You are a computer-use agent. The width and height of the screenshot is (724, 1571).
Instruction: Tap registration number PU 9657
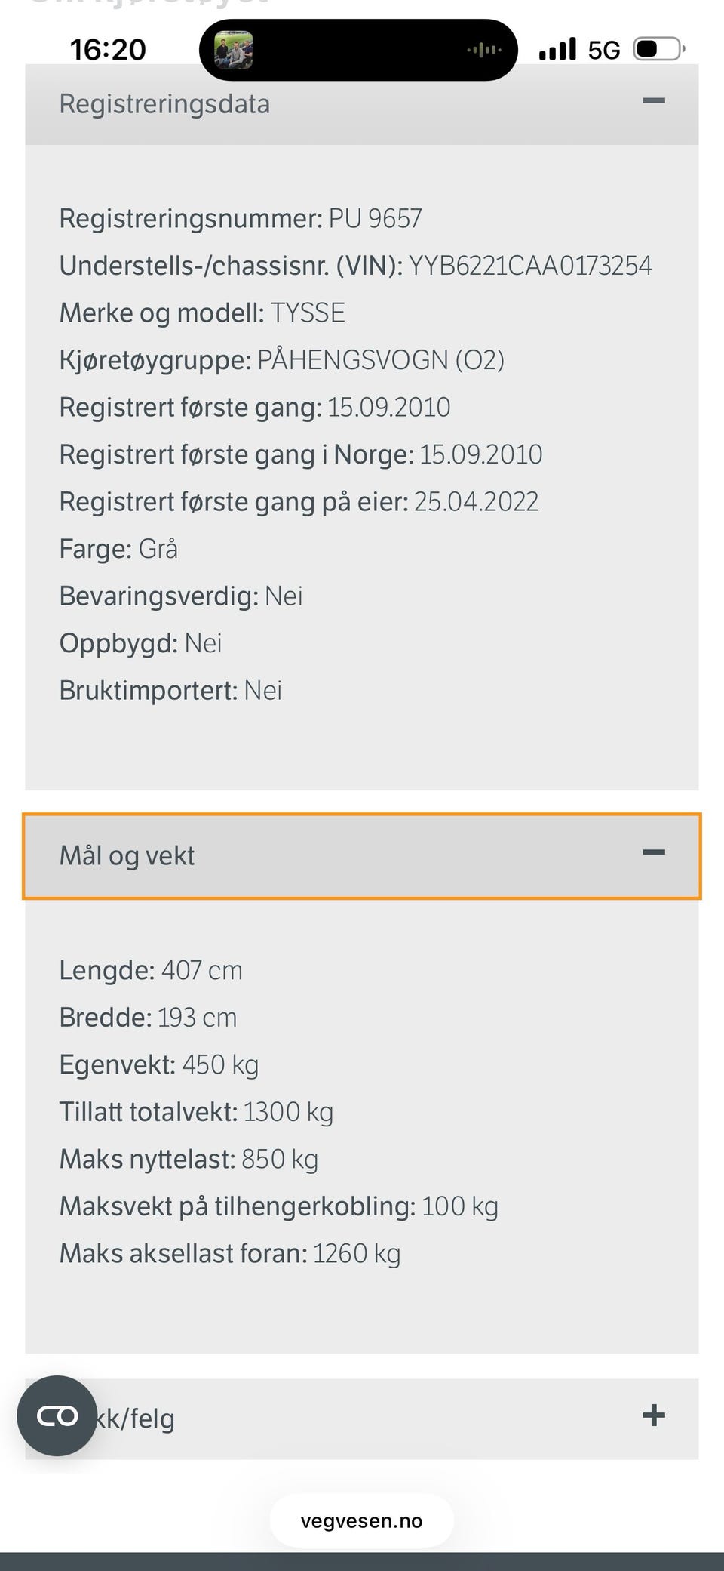pos(376,219)
